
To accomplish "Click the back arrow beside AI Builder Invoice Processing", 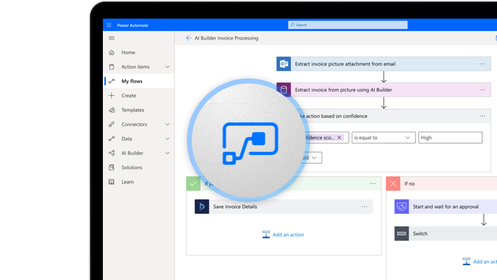I will point(189,37).
